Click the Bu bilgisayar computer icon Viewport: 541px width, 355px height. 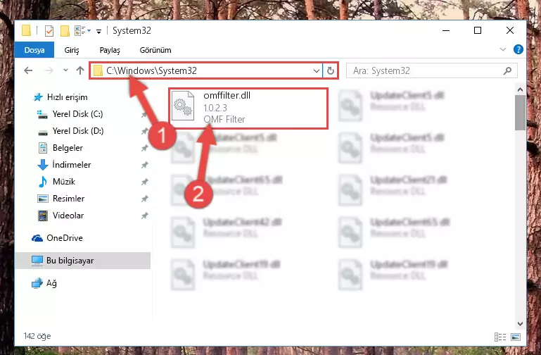(x=37, y=261)
